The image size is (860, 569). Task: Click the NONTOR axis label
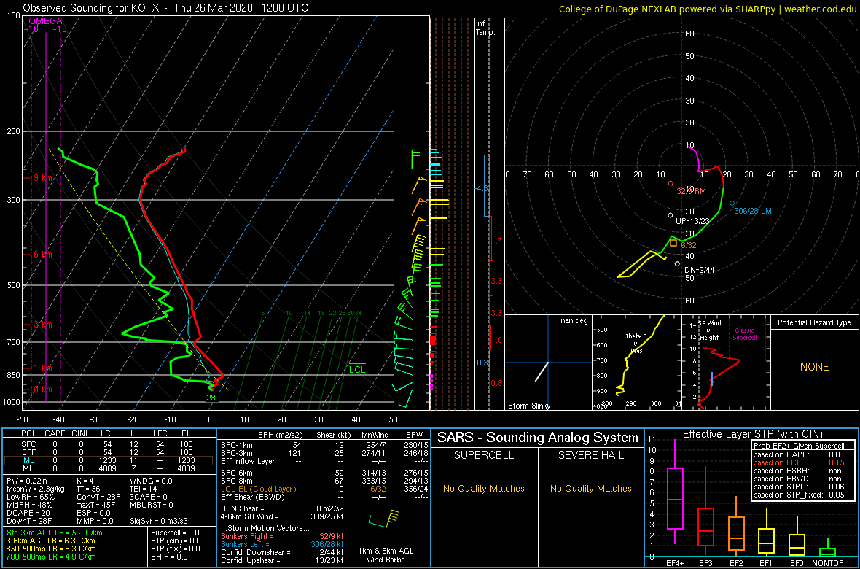[x=827, y=563]
